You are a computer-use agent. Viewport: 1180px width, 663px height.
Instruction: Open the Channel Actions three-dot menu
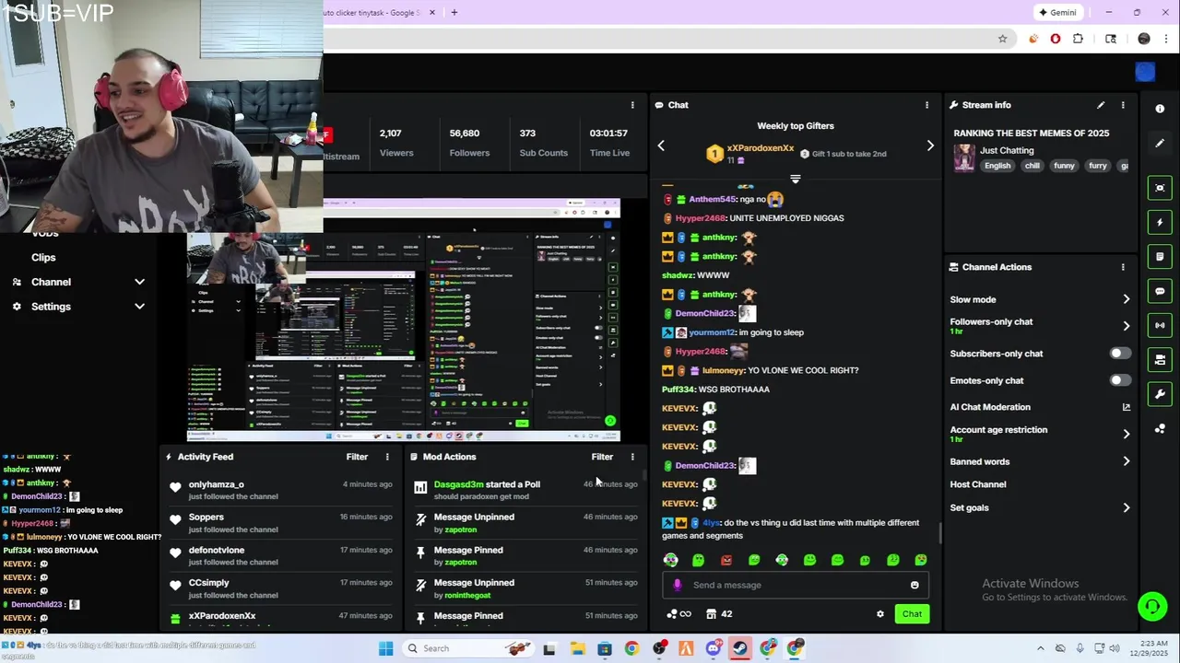[x=1123, y=267]
